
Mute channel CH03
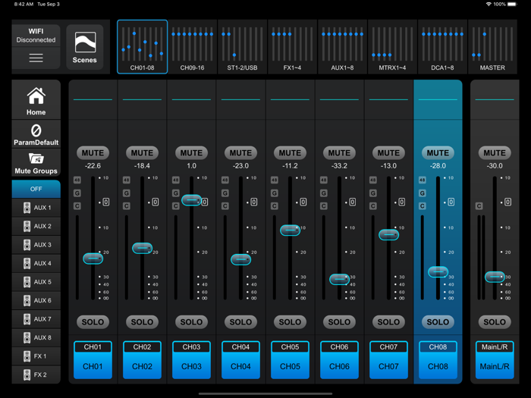(x=191, y=153)
